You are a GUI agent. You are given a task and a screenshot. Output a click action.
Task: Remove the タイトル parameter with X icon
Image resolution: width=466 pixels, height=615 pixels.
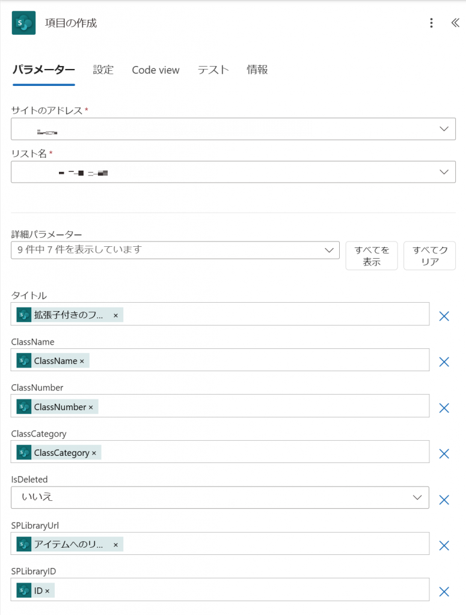coord(444,316)
